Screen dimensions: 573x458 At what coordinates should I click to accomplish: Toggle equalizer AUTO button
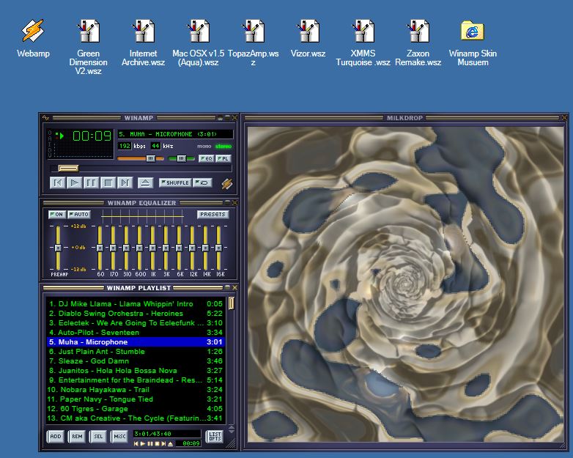(79, 215)
